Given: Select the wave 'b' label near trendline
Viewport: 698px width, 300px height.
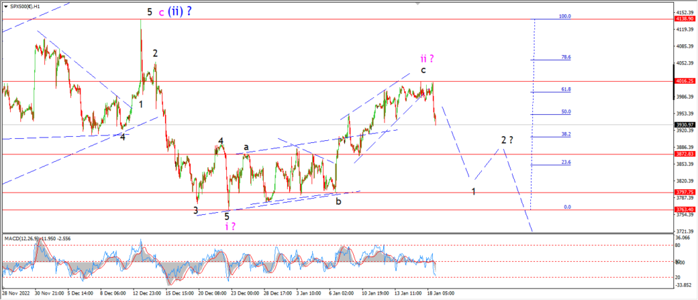Looking at the screenshot, I should click(x=339, y=201).
